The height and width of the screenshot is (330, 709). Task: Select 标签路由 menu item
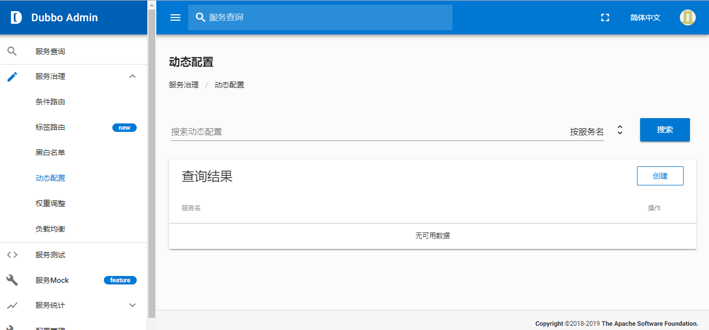pos(50,127)
